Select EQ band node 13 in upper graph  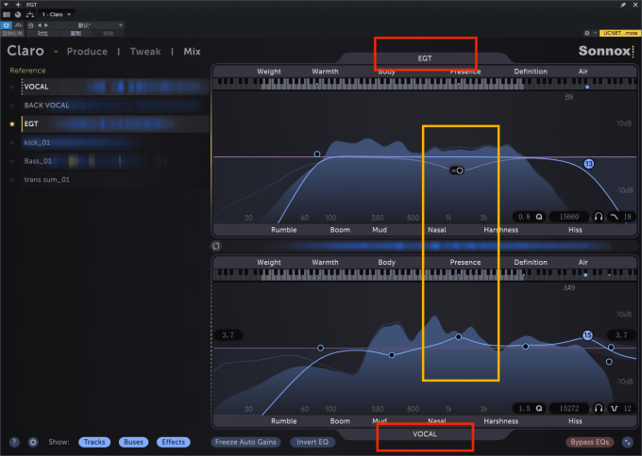click(588, 164)
